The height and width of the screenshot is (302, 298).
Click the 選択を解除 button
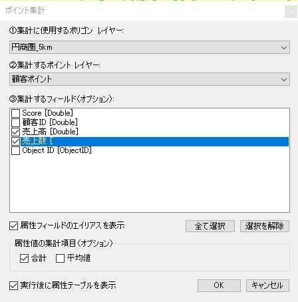coord(265,226)
